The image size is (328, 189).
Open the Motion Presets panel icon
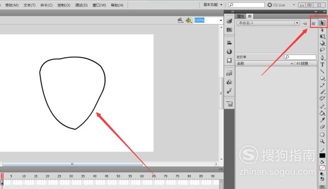click(229, 91)
